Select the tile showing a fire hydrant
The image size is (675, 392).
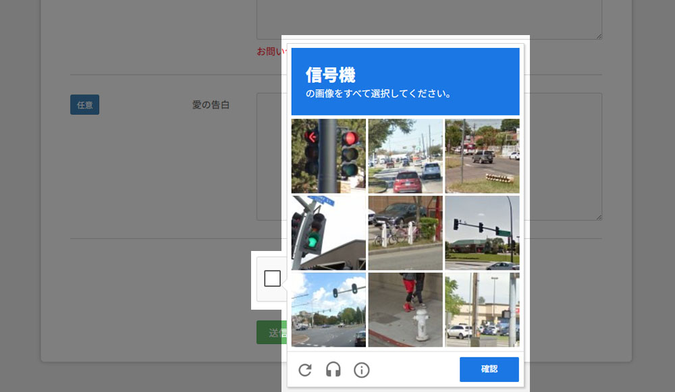tap(405, 310)
